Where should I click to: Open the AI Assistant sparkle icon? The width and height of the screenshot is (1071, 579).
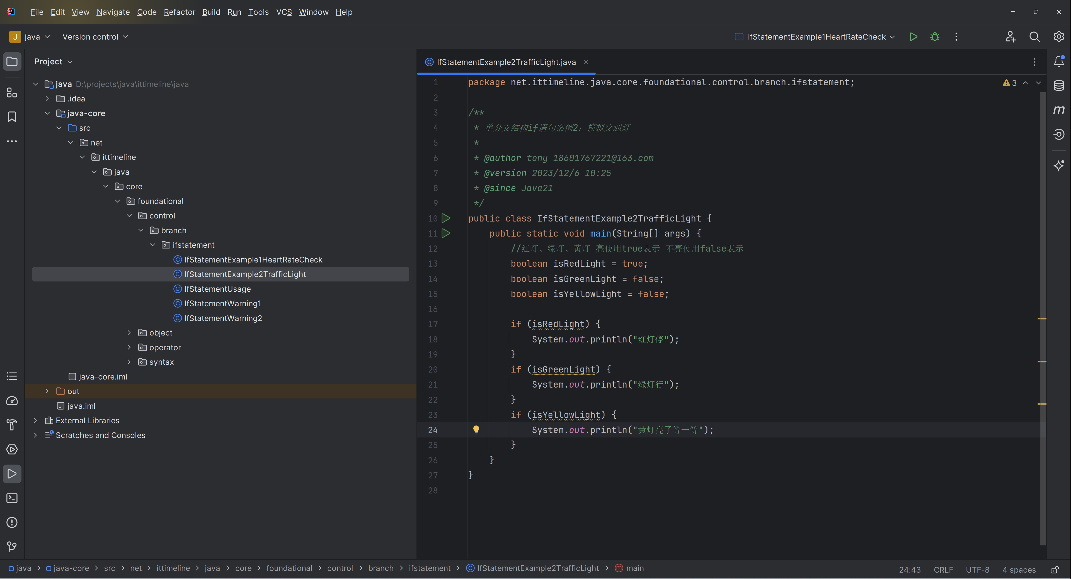point(1058,166)
